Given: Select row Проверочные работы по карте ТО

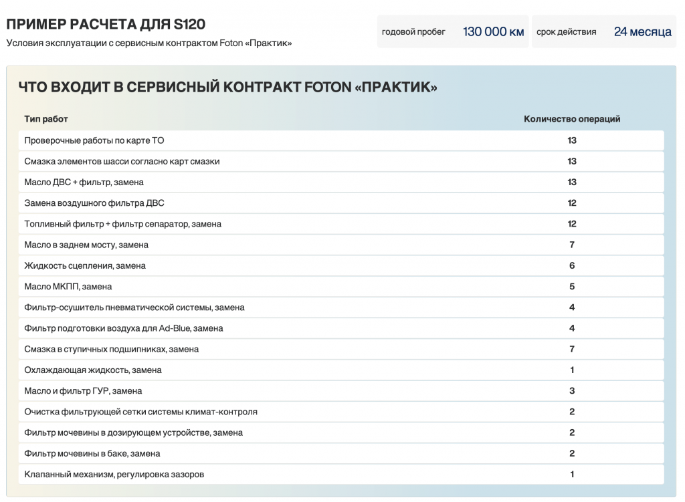Looking at the screenshot, I should (x=341, y=140).
